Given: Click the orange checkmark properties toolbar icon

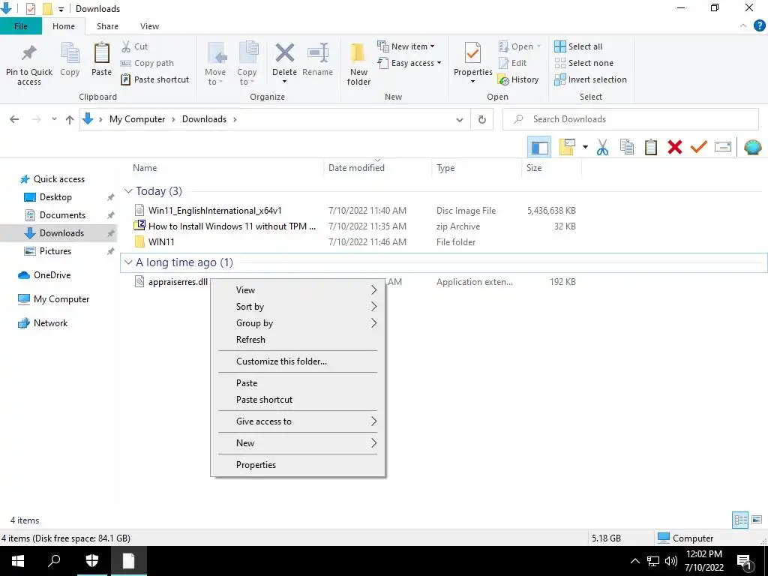Looking at the screenshot, I should (x=699, y=146).
